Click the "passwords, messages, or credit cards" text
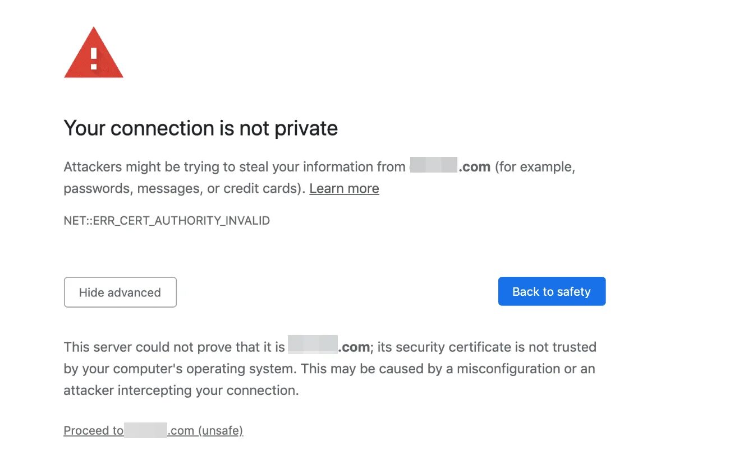 (183, 188)
